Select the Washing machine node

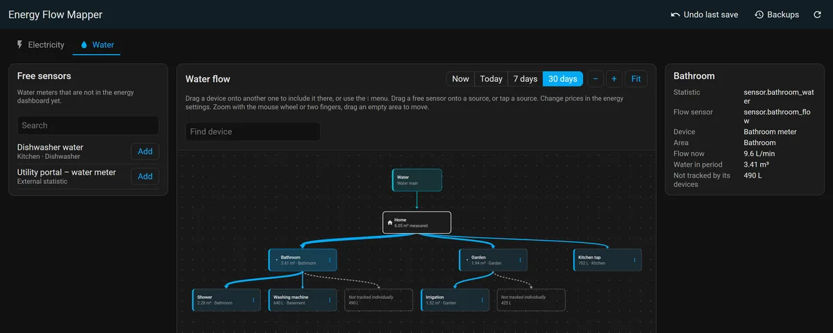[x=303, y=300]
